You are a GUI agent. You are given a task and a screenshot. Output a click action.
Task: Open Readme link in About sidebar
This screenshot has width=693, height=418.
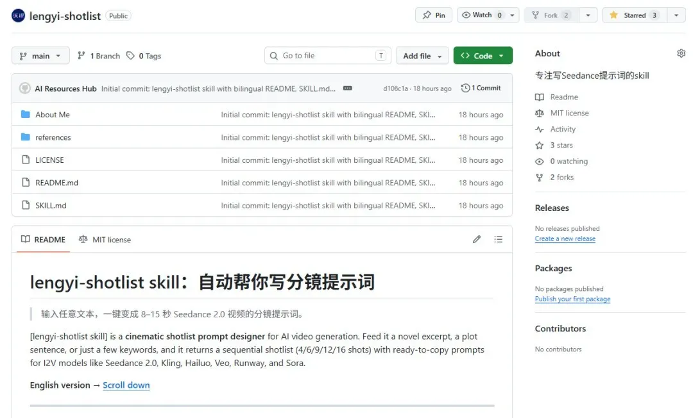click(x=564, y=97)
